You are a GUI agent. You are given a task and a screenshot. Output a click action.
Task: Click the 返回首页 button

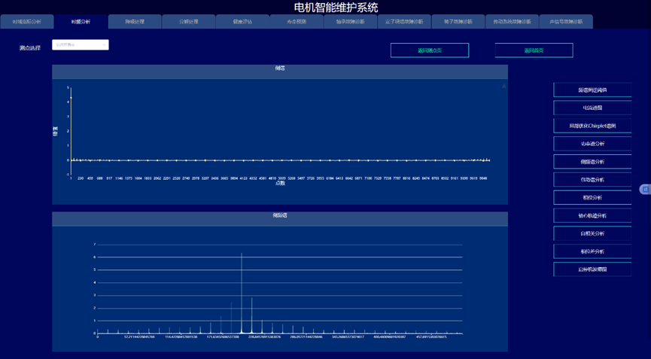[x=534, y=50]
